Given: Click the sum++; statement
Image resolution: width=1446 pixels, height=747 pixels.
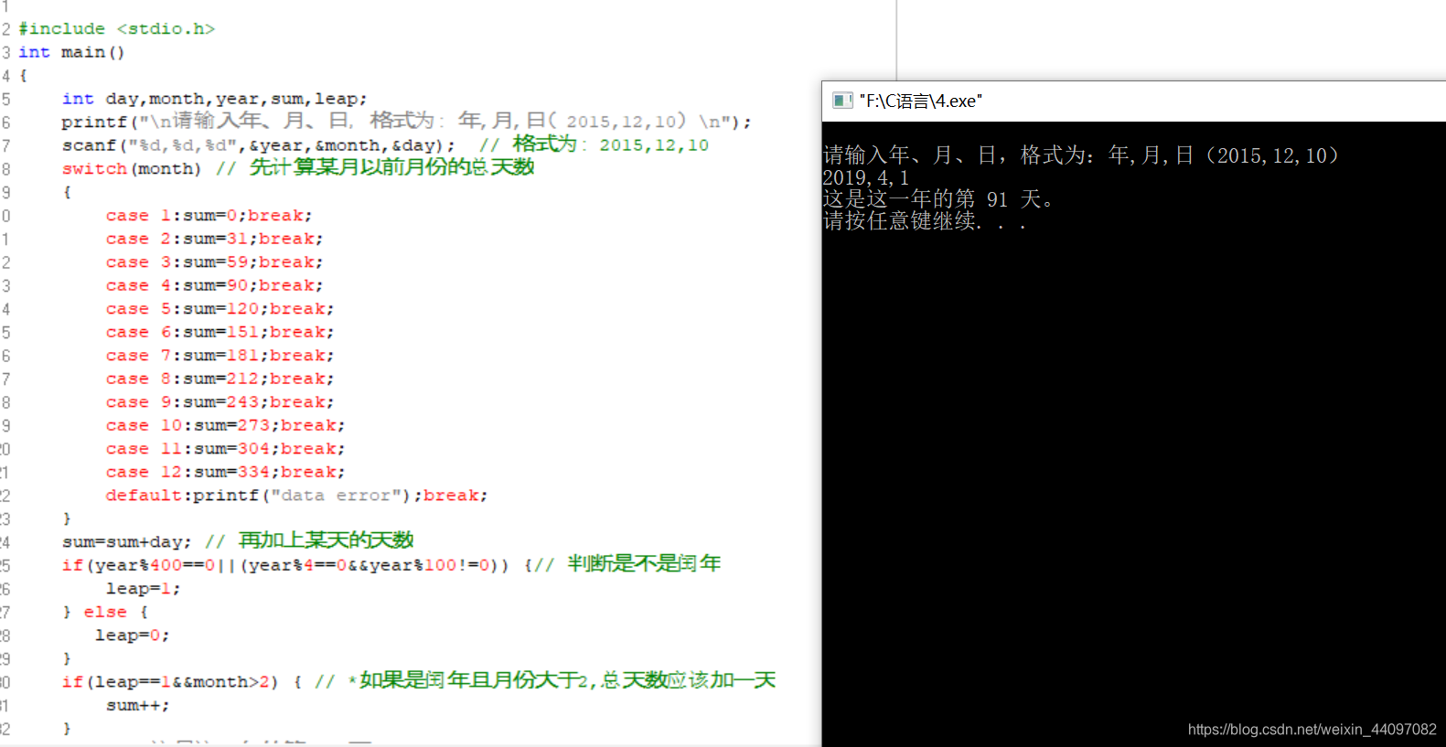Looking at the screenshot, I should pos(137,705).
